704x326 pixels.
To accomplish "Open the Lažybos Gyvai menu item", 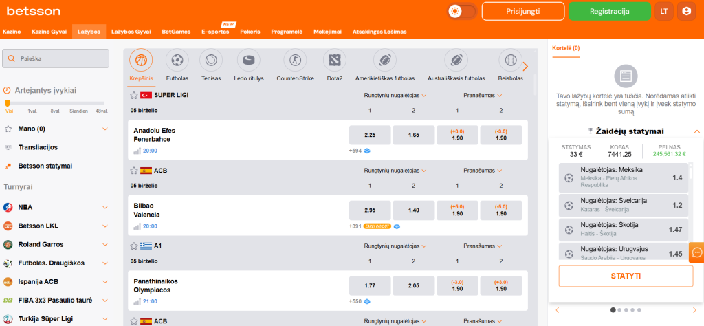I will [131, 32].
